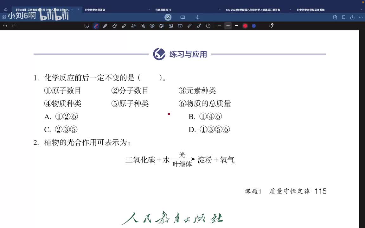Switch to the 初中化学必背基础 tab
Screen dimensions: 365x228
click(95, 10)
